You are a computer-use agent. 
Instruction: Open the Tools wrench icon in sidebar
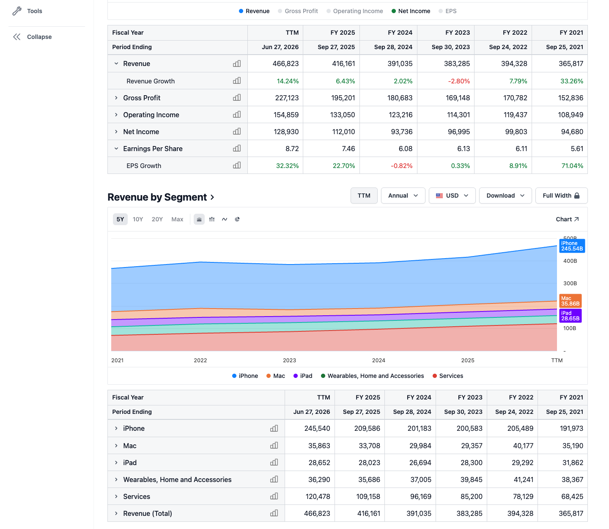coord(17,11)
